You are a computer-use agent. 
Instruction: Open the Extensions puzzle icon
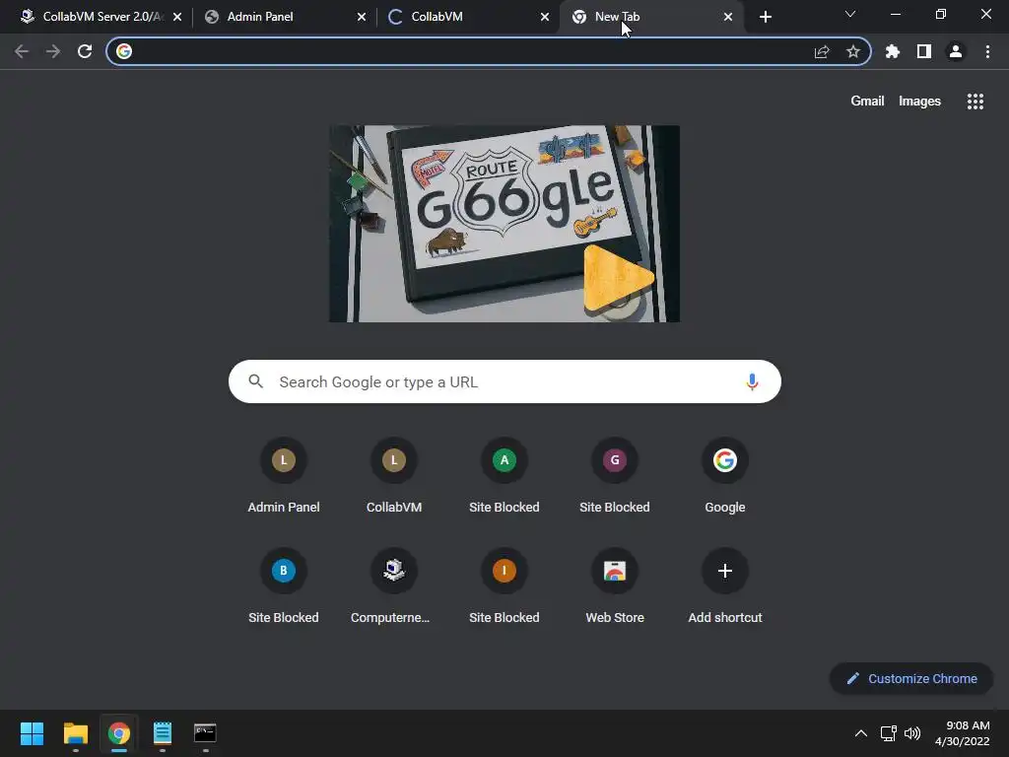[893, 51]
